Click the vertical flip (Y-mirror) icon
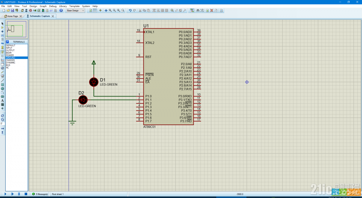The width and height of the screenshot is (362, 198). tap(3, 133)
